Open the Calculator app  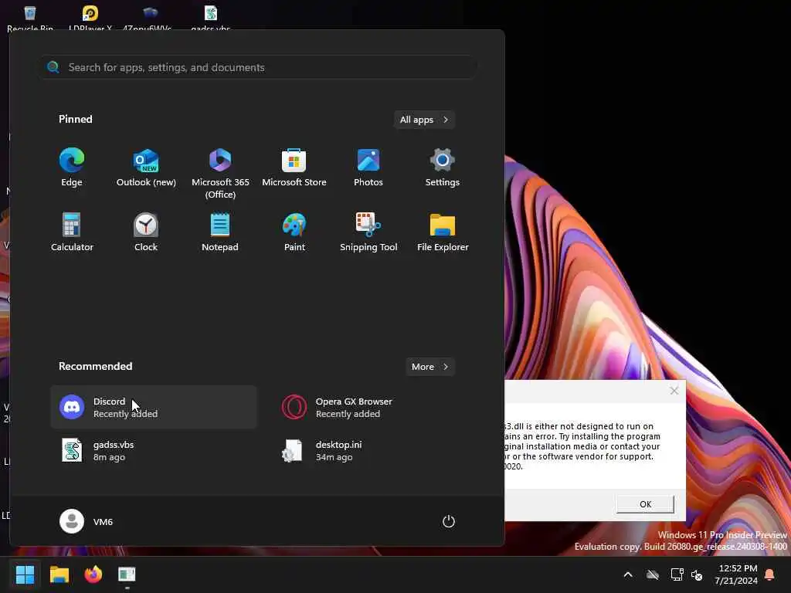[x=72, y=232]
